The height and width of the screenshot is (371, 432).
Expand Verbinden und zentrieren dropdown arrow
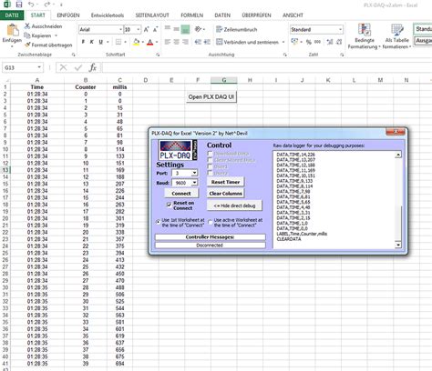283,42
